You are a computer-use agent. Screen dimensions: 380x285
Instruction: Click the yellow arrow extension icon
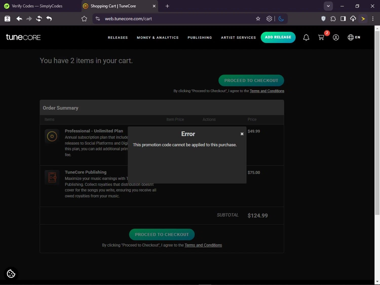(363, 18)
